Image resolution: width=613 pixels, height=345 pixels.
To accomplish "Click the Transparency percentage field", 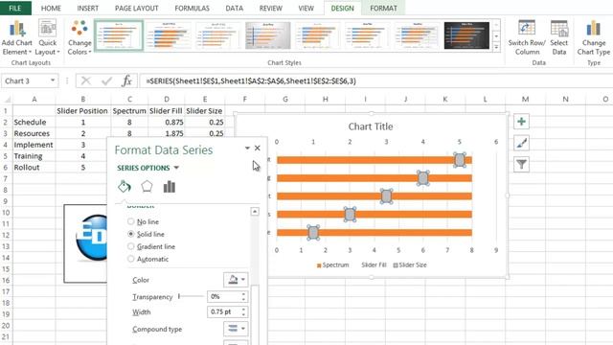I will [x=223, y=296].
